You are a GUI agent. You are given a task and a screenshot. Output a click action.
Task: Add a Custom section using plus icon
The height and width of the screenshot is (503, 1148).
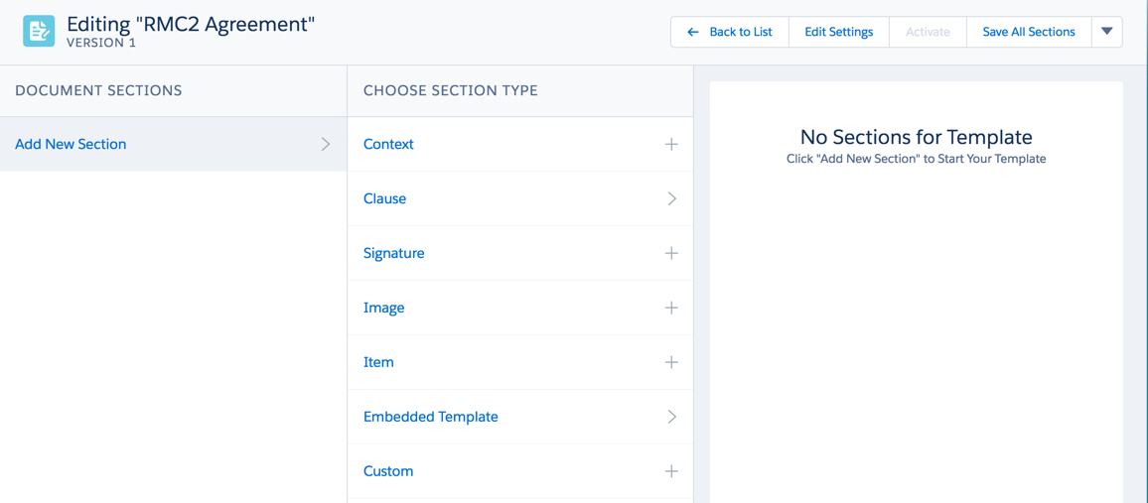pos(671,471)
